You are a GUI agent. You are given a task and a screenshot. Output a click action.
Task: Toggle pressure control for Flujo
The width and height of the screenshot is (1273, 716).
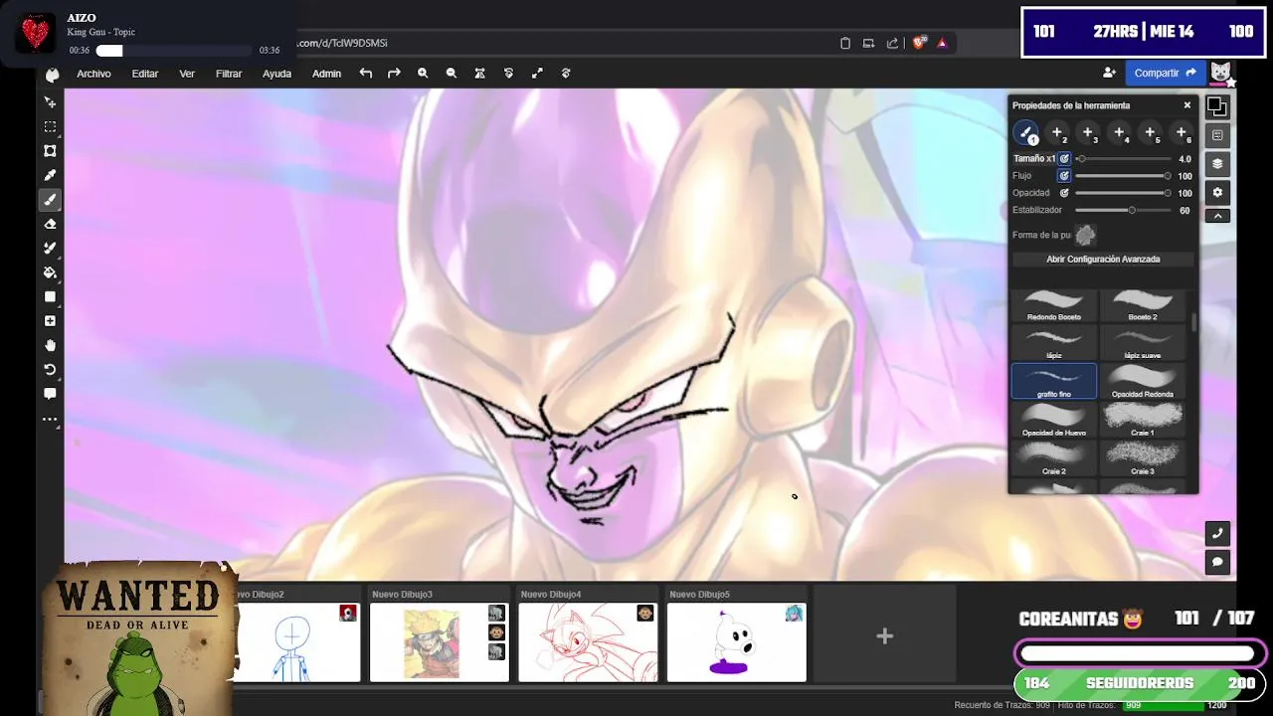[x=1064, y=176]
